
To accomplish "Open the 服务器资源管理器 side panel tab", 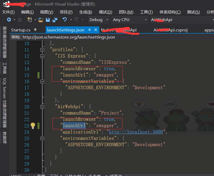I will [x=4, y=42].
